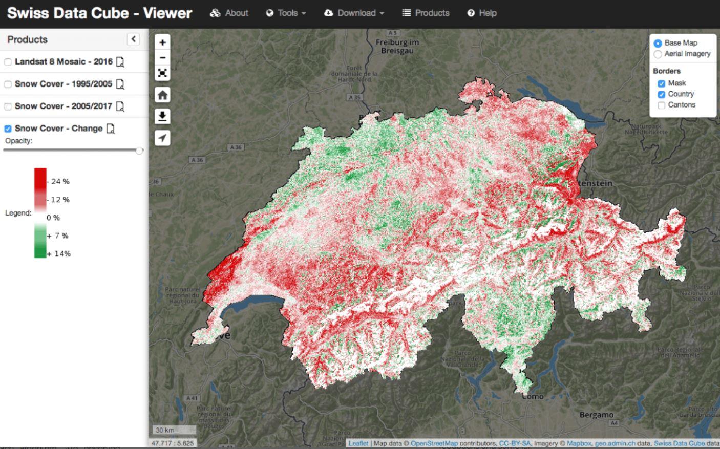Click the download map icon
Viewport: 720px width, 449px height.
[x=162, y=116]
